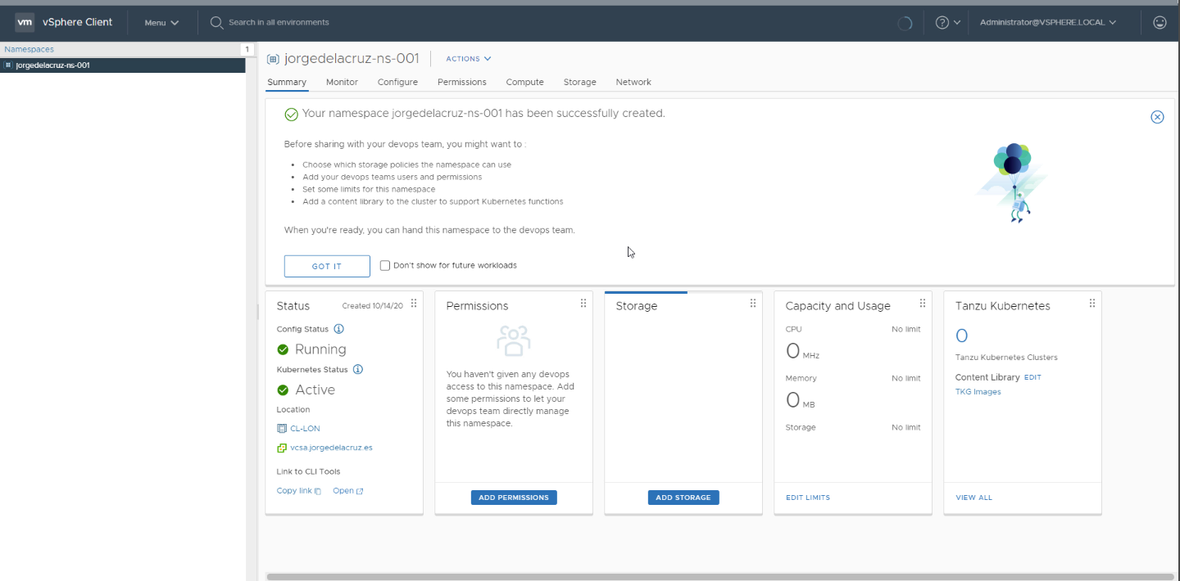Click the EDIT LIMITS link
The height and width of the screenshot is (581, 1180).
[808, 498]
